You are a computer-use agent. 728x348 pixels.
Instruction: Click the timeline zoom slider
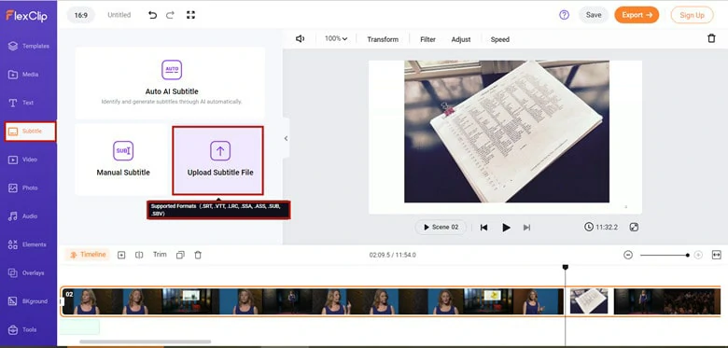[x=664, y=255]
